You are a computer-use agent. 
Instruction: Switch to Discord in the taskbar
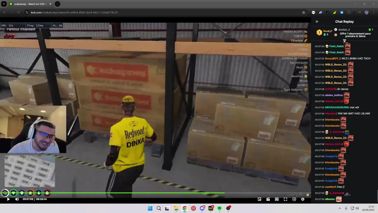202,208
